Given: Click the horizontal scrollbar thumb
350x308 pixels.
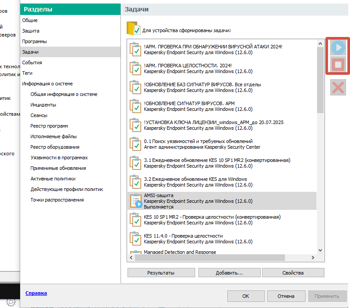Looking at the screenshot, I should (210, 257).
